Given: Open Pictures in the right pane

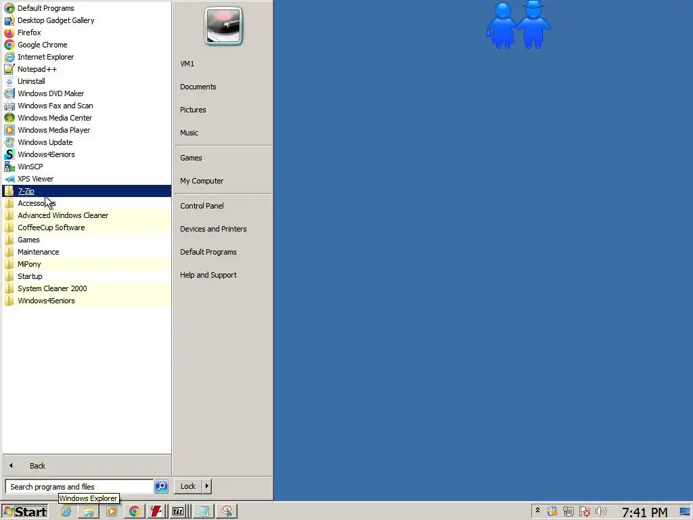Looking at the screenshot, I should (x=223, y=110).
